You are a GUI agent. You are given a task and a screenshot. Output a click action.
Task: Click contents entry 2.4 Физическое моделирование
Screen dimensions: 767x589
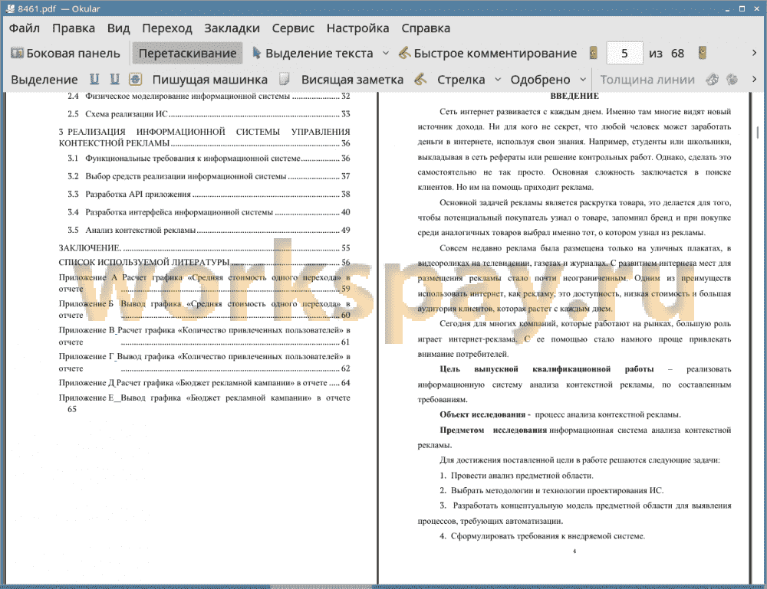point(209,97)
